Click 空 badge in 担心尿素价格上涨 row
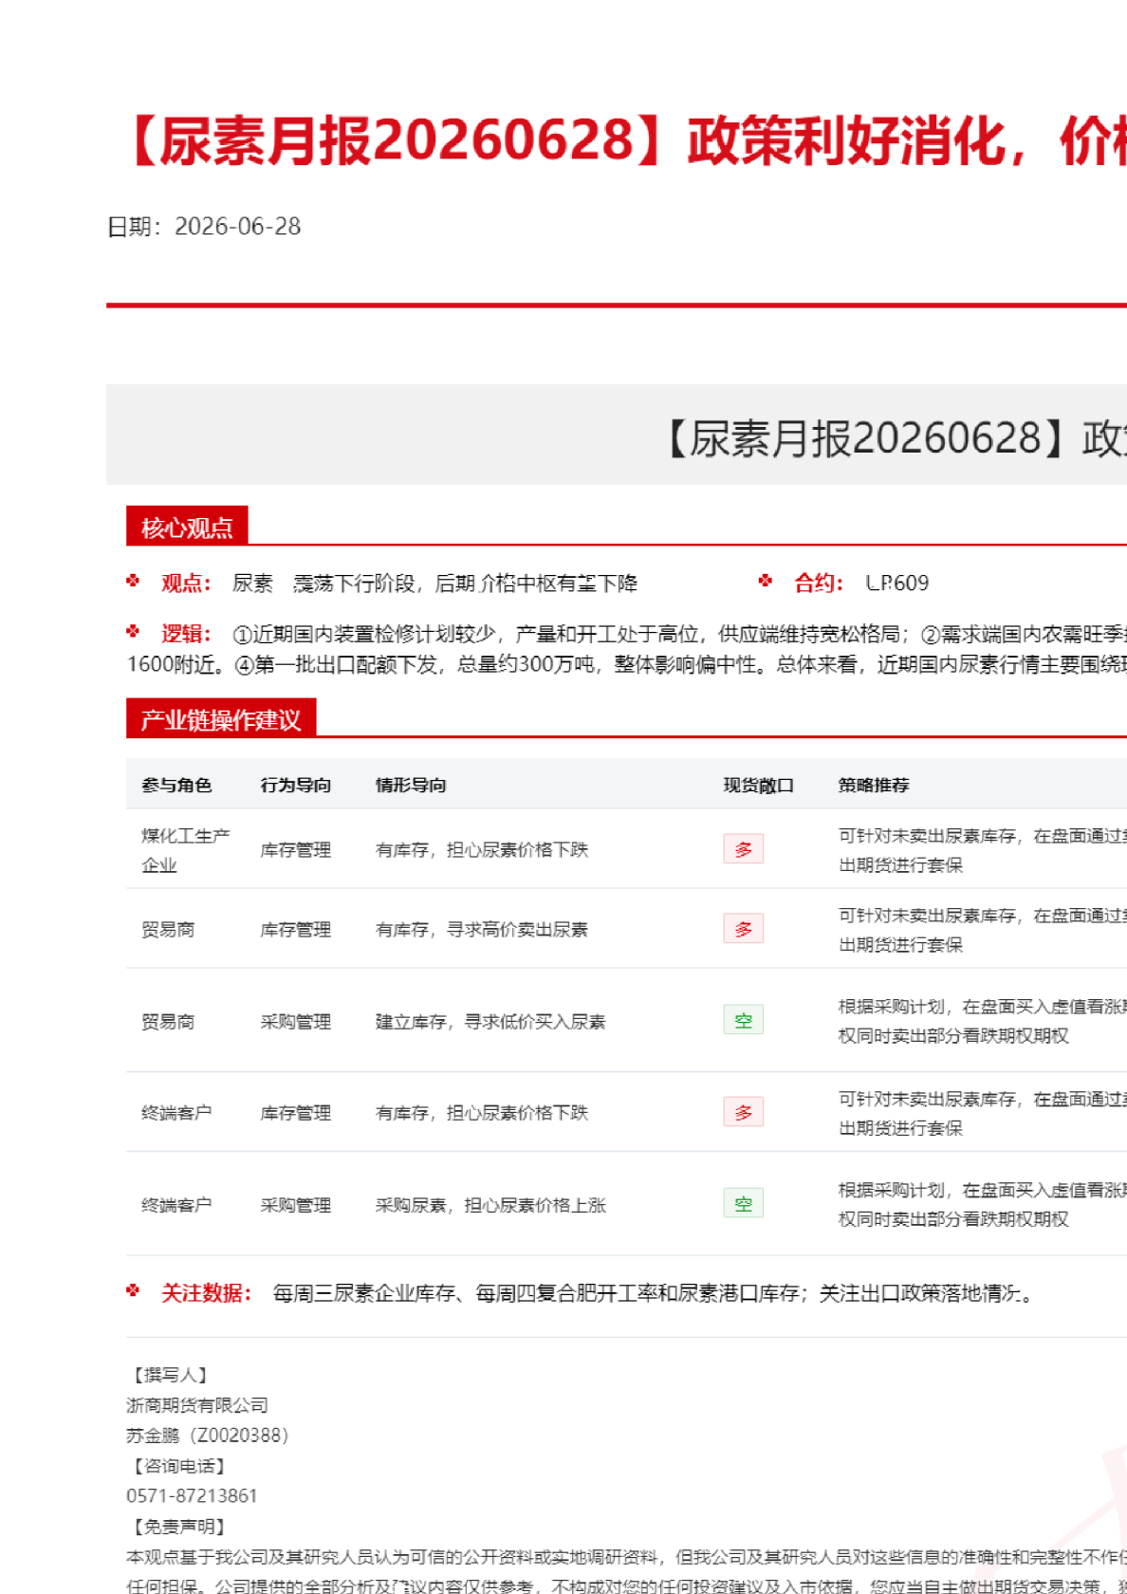This screenshot has width=1127, height=1594. click(x=744, y=1204)
